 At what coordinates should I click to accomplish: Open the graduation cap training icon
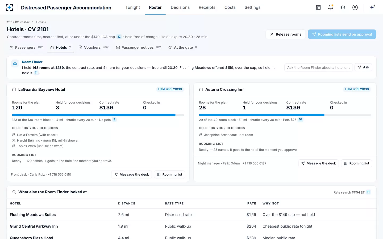tap(343, 7)
